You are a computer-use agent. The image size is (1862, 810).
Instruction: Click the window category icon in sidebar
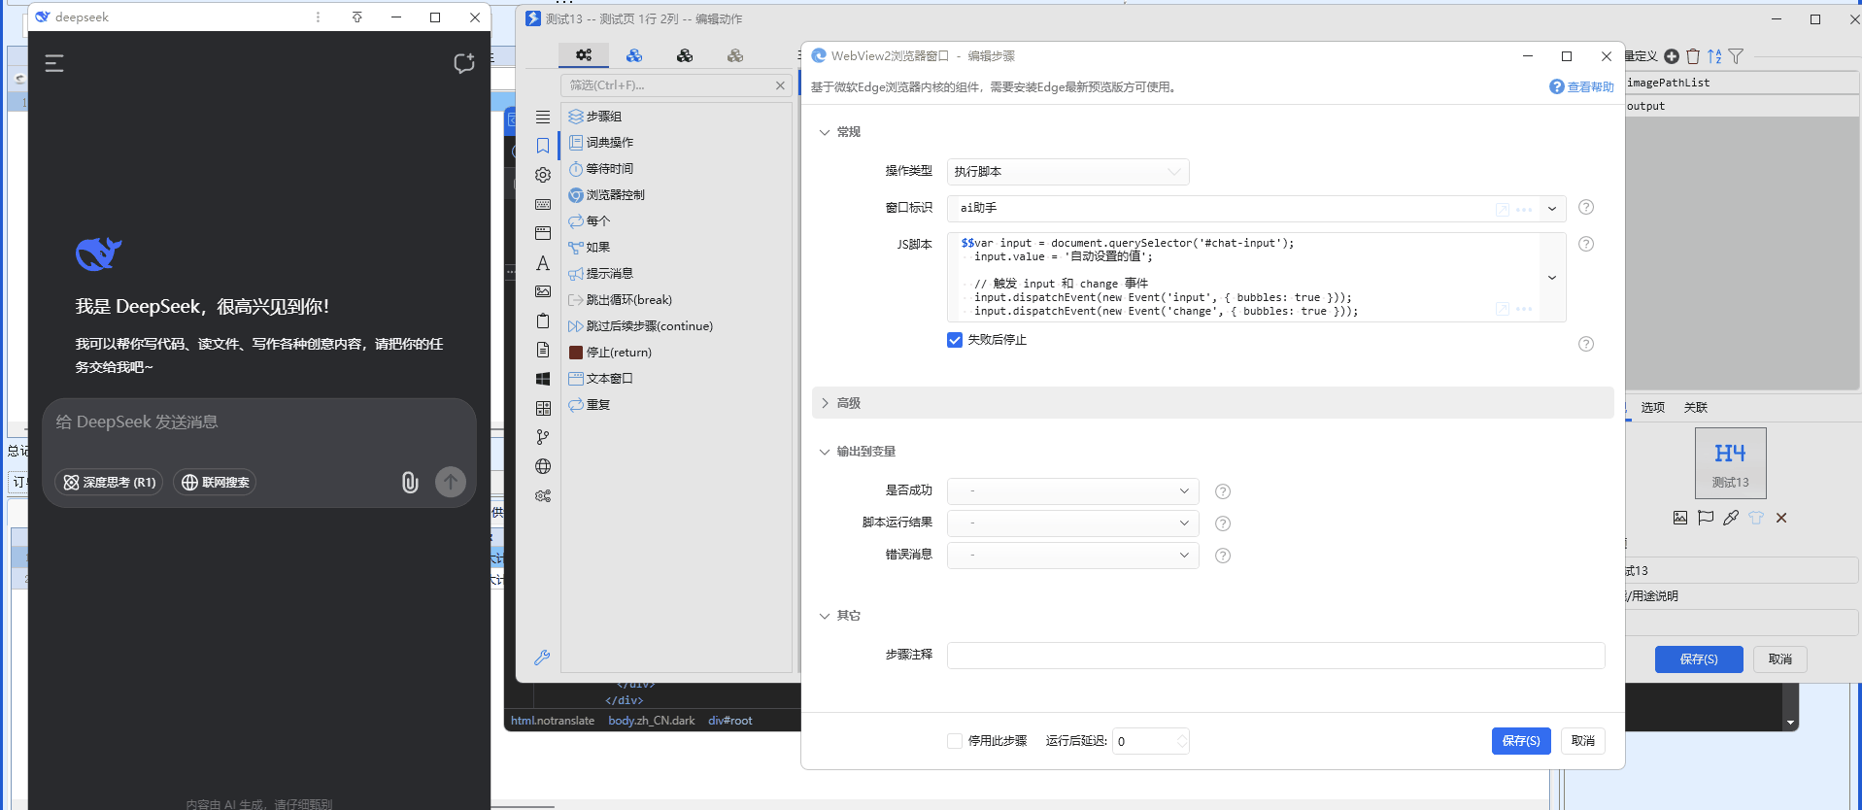coord(543,233)
